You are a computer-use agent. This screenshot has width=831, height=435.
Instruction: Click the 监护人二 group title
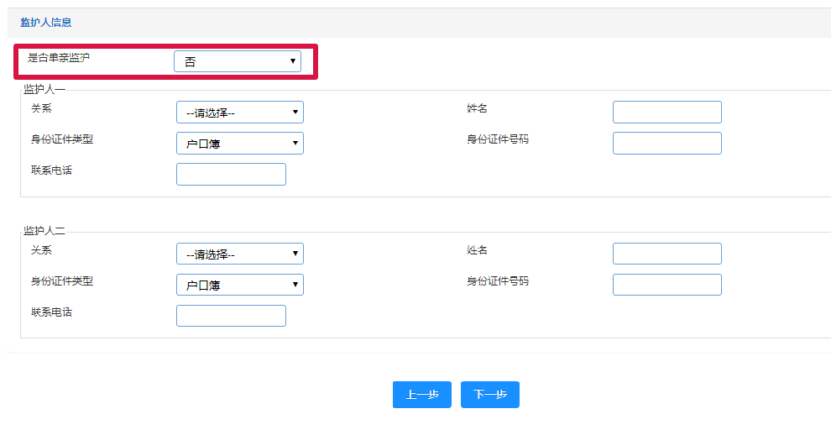(x=44, y=231)
